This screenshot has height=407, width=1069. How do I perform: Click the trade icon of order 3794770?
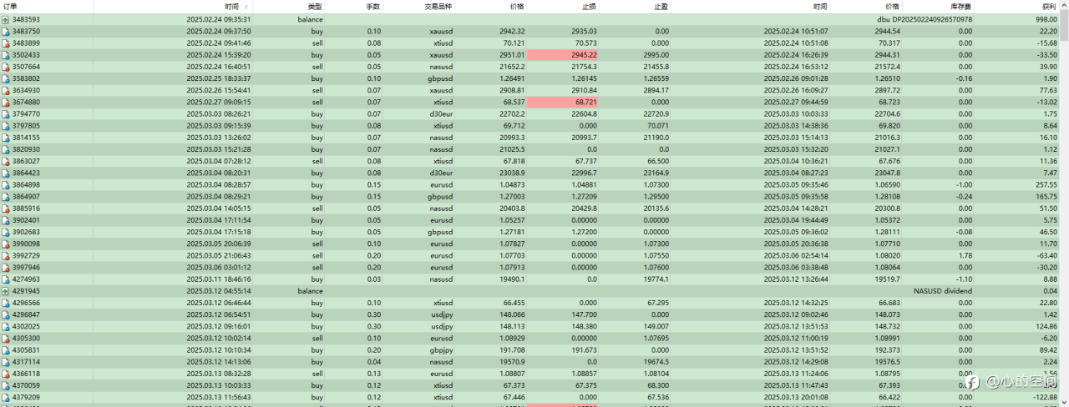[5, 113]
